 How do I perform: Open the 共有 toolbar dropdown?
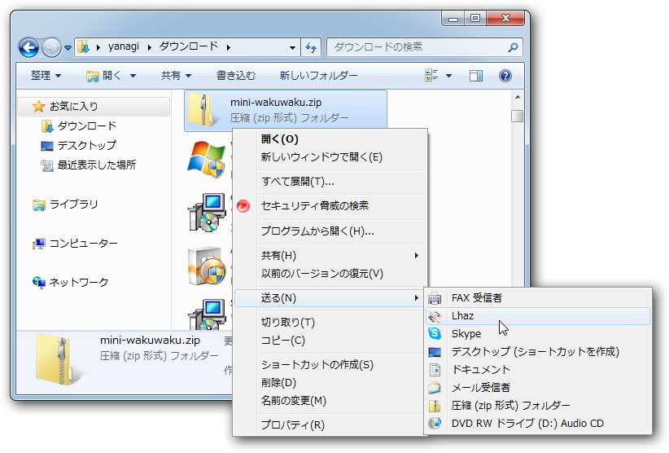(176, 76)
